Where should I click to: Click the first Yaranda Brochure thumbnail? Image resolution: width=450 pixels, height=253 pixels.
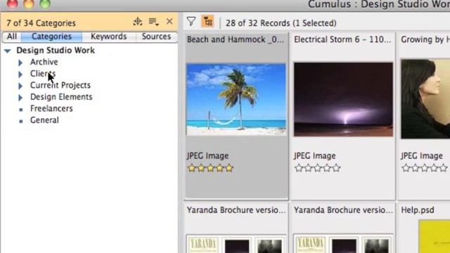point(236,244)
